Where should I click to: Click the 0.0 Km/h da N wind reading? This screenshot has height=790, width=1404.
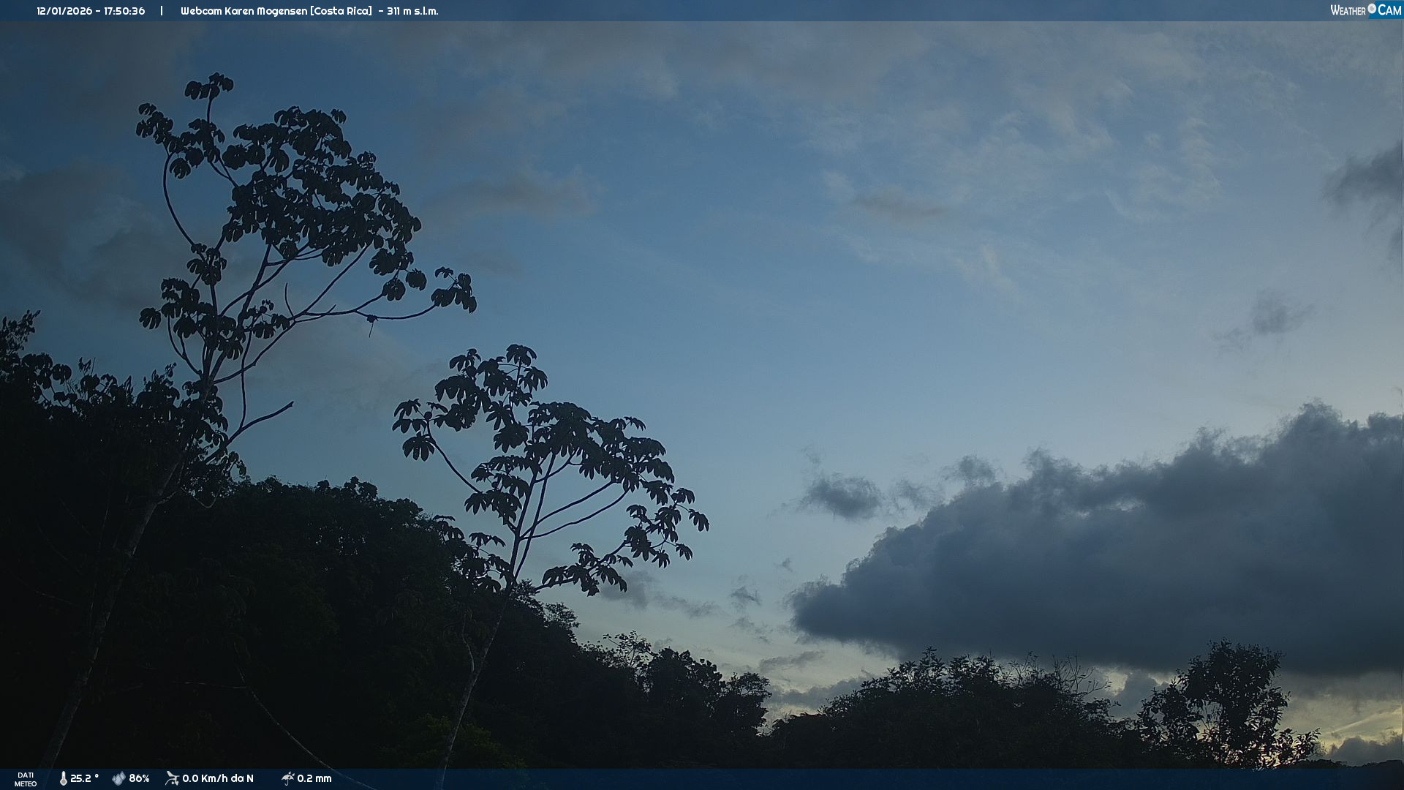(217, 778)
